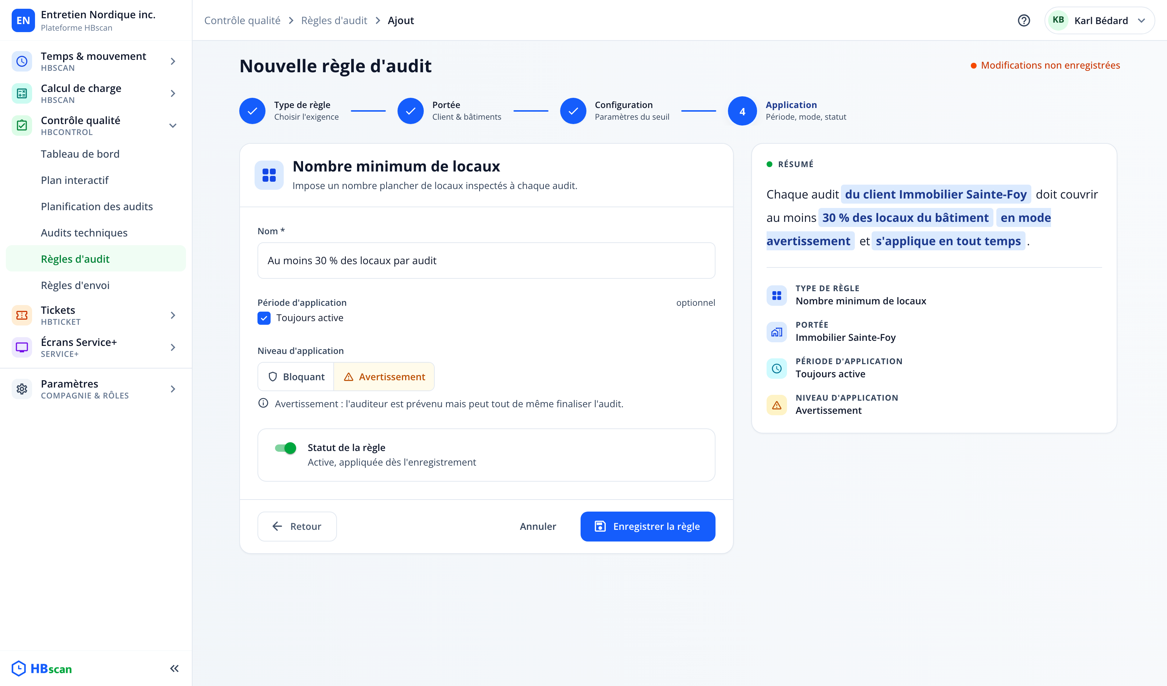This screenshot has width=1167, height=686.
Task: Go to Audits techniques menu item
Action: click(96, 233)
